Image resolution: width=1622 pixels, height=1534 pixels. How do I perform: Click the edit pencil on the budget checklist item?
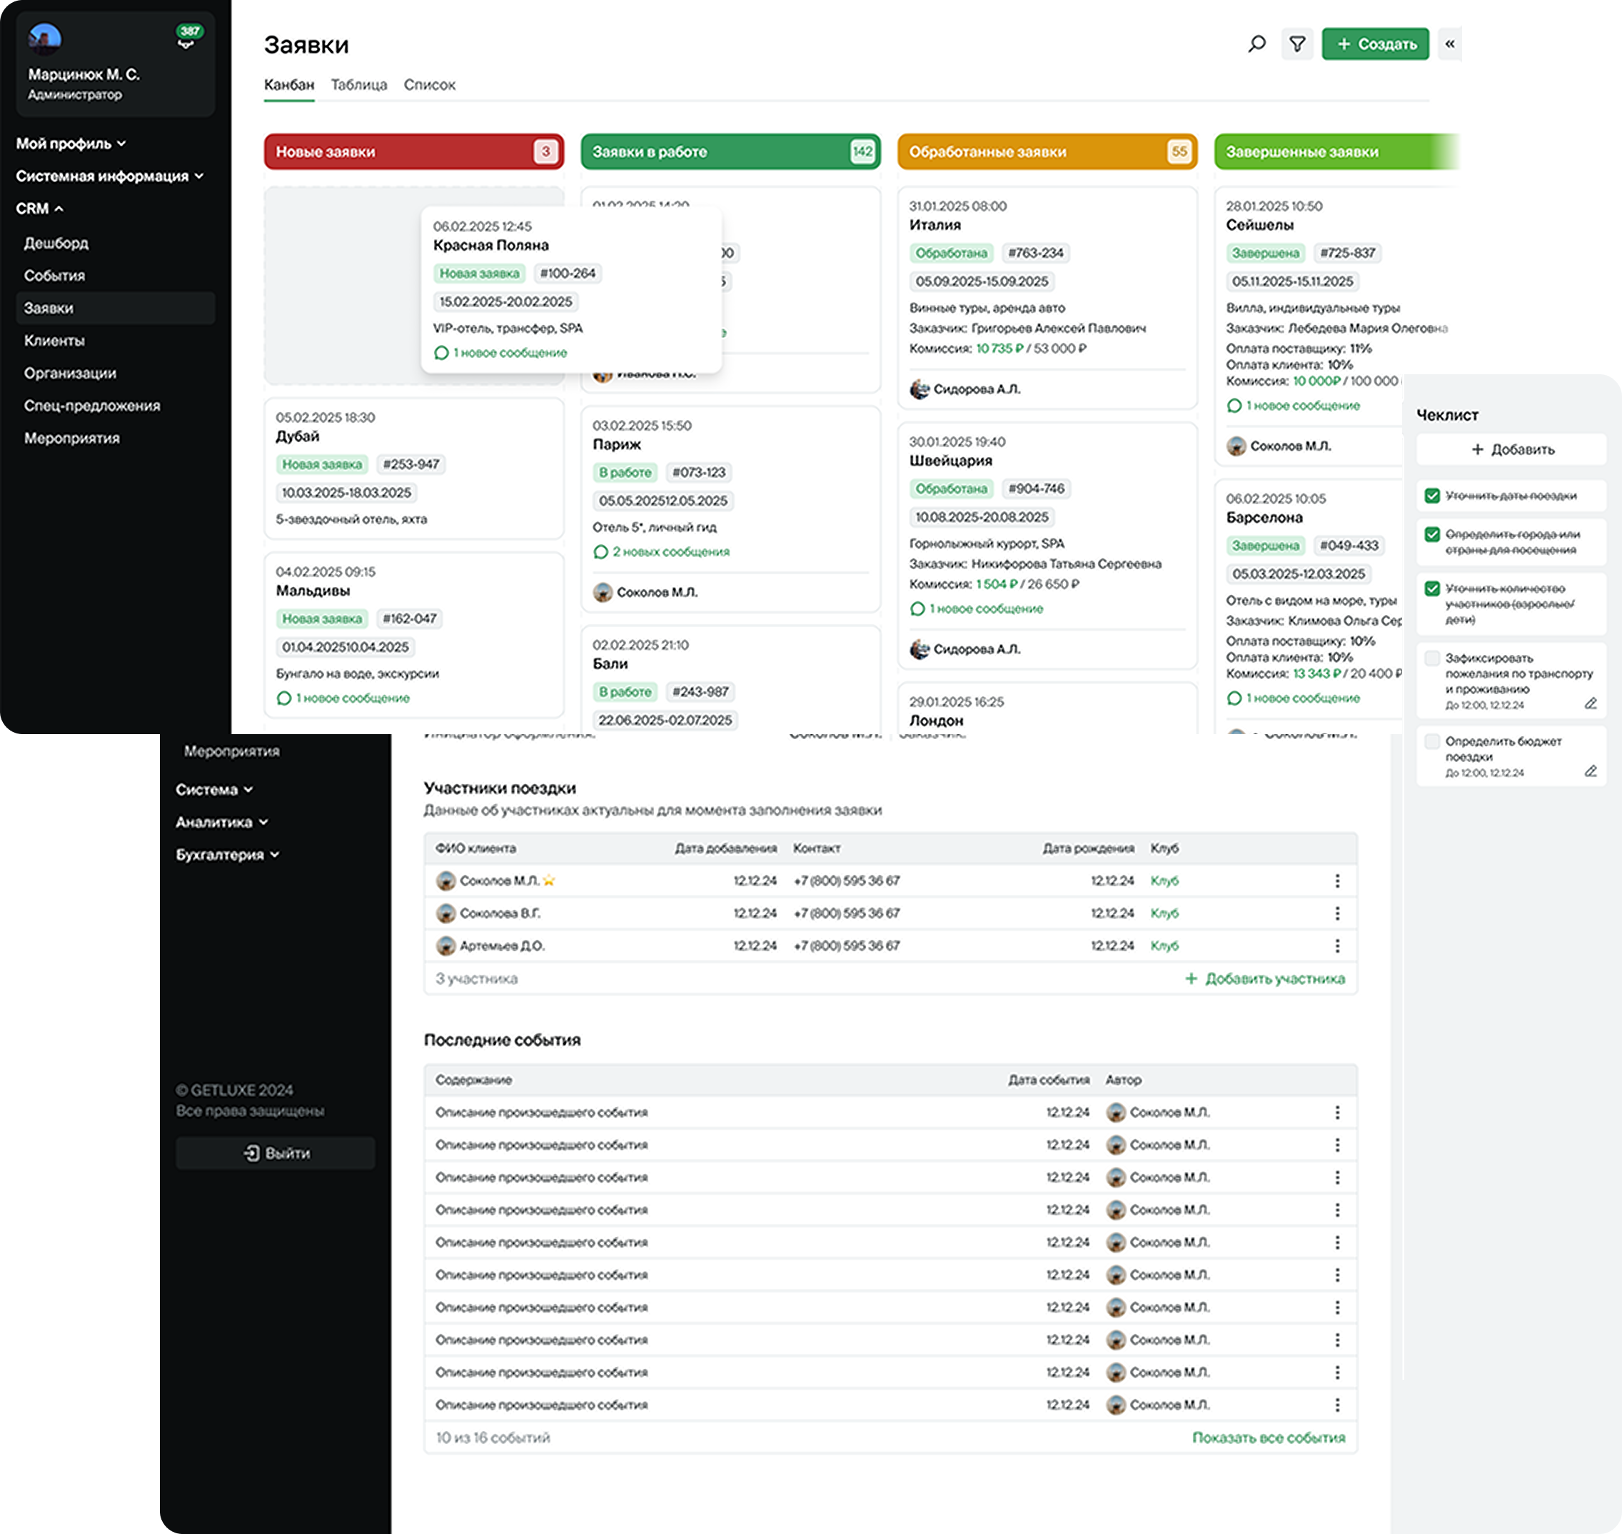pyautogui.click(x=1590, y=771)
